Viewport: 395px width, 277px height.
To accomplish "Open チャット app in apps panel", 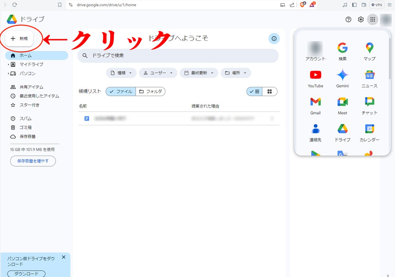I will click(x=369, y=105).
